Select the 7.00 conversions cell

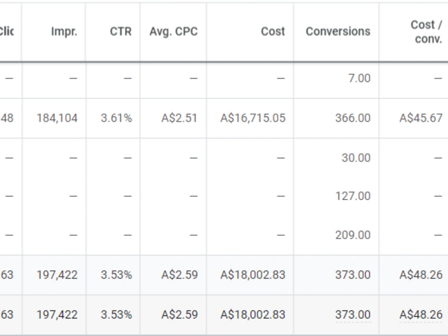(359, 78)
